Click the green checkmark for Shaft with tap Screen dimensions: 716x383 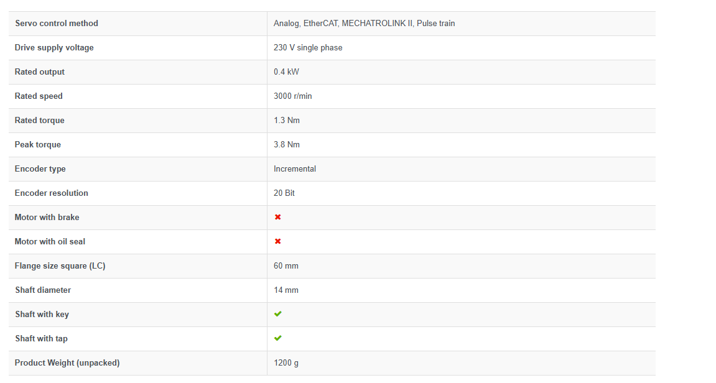pos(278,338)
